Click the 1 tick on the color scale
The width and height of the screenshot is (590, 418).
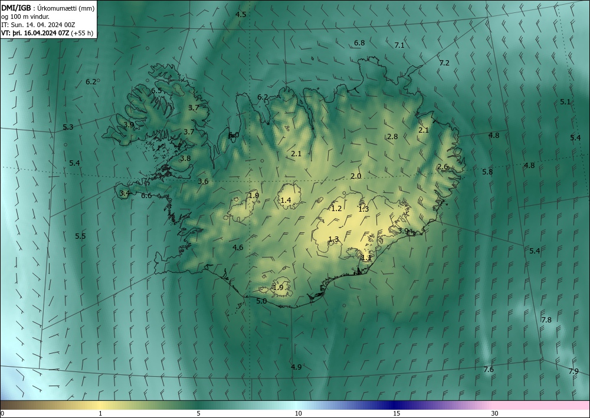tap(100, 414)
